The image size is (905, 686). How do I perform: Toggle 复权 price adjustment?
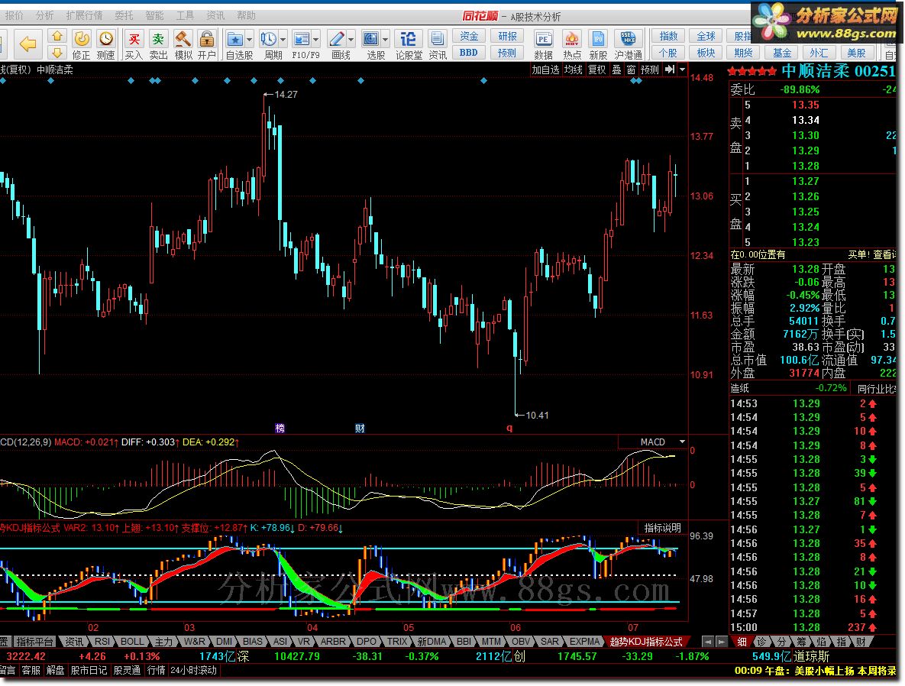pyautogui.click(x=596, y=70)
